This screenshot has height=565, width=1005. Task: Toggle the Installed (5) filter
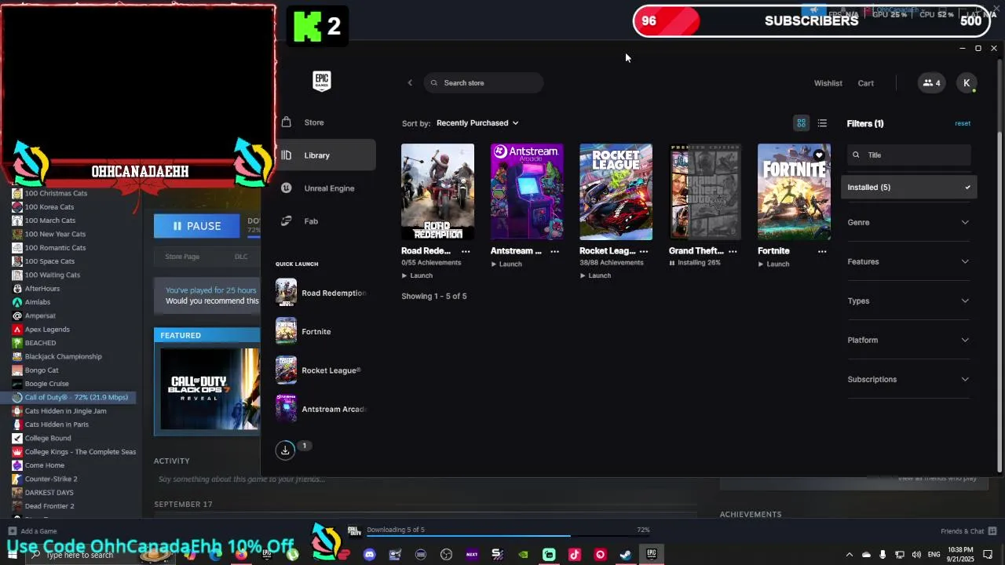click(908, 188)
